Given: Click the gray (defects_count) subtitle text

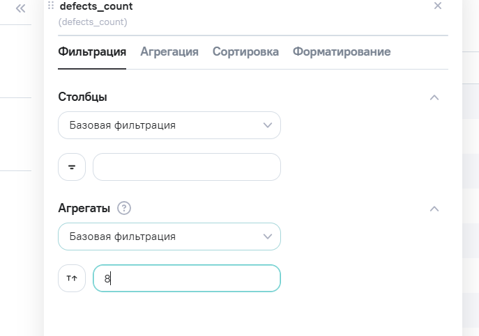Looking at the screenshot, I should [93, 22].
